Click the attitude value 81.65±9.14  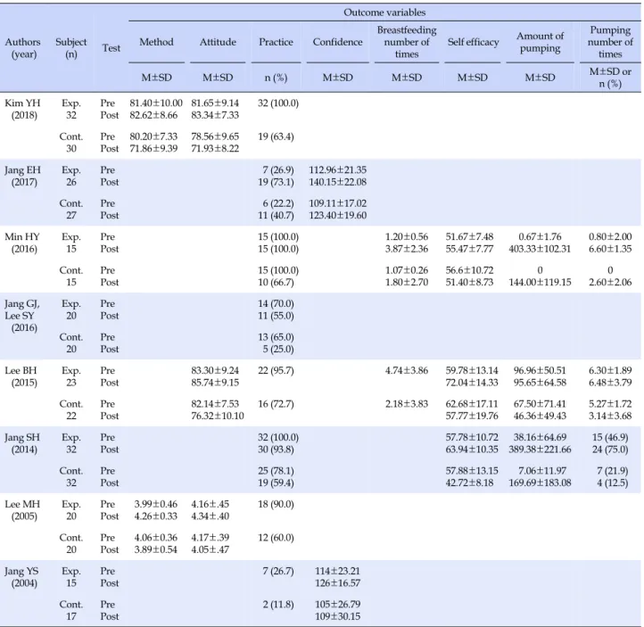[x=215, y=103]
